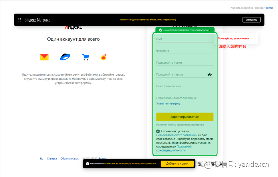Click the Добавить к цели button
Screen dimensions: 278x177
pos(177,164)
